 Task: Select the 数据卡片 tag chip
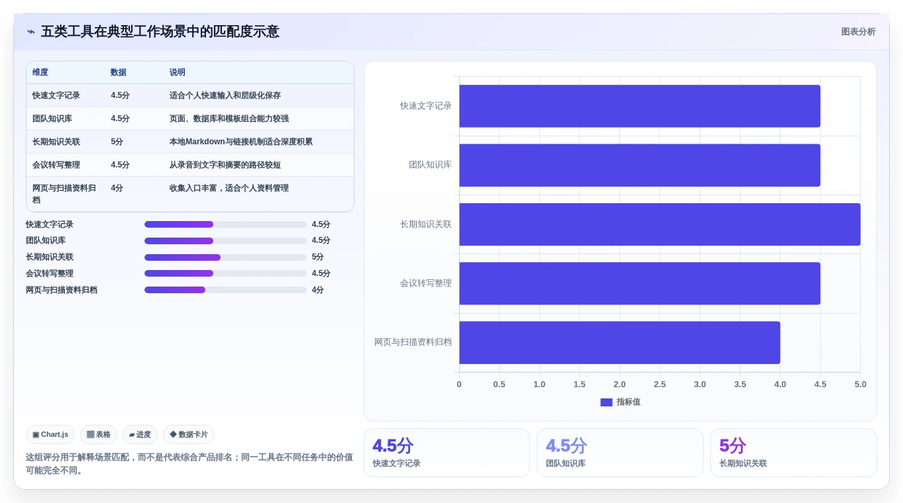tap(189, 435)
